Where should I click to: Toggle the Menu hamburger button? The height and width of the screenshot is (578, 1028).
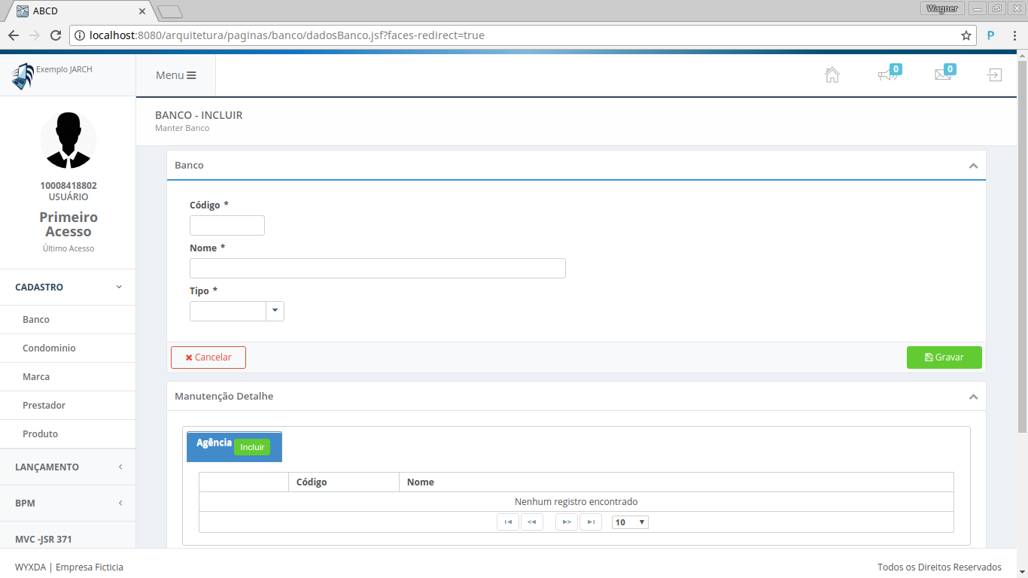(175, 75)
